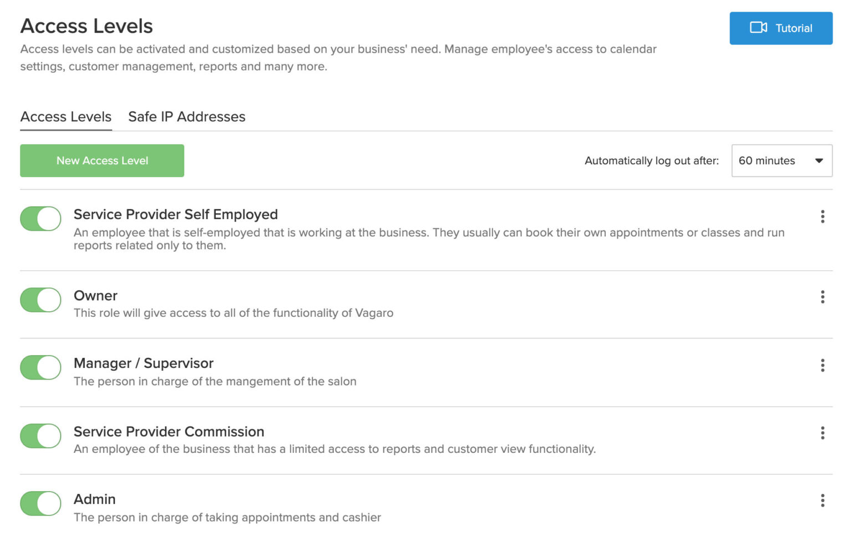Disable the Admin access level toggle
852x556 pixels.
(40, 503)
